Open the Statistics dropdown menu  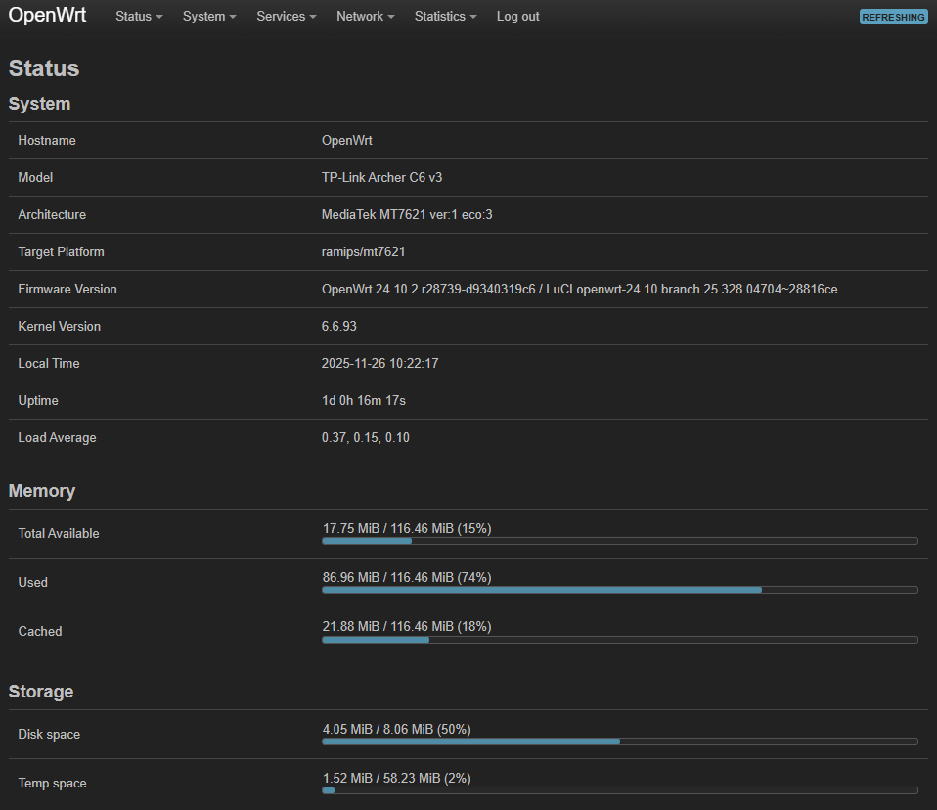point(444,17)
